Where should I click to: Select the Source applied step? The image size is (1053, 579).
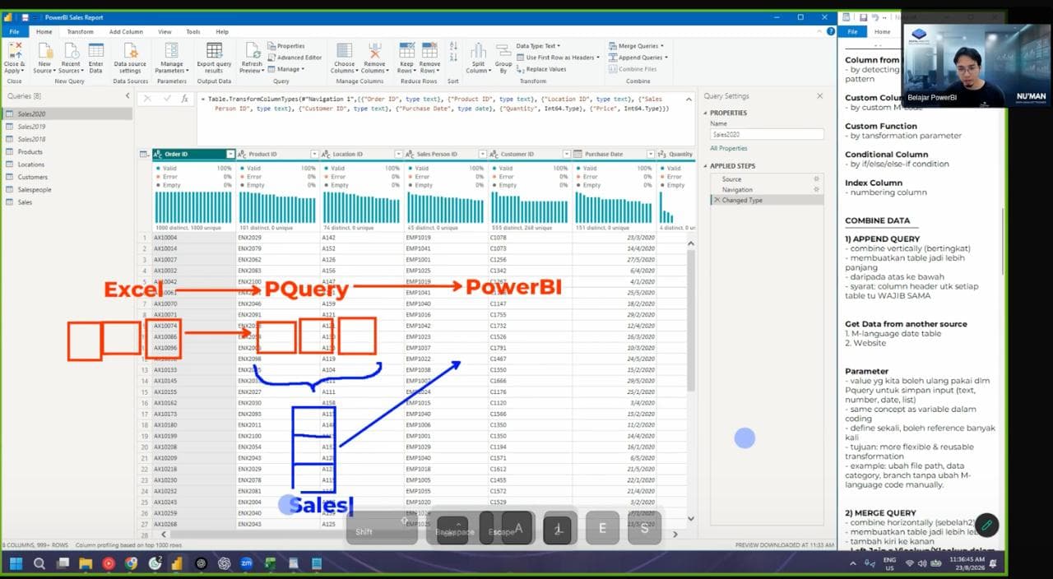pyautogui.click(x=765, y=179)
